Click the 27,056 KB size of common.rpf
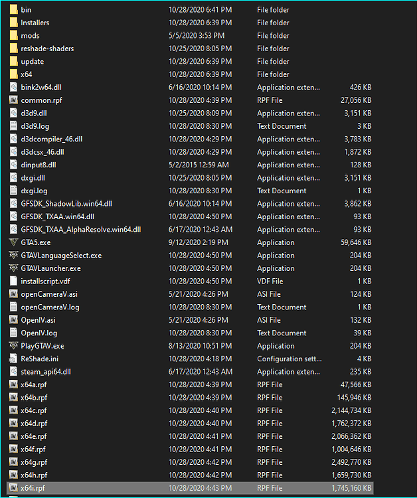This screenshot has width=417, height=498. [x=356, y=100]
